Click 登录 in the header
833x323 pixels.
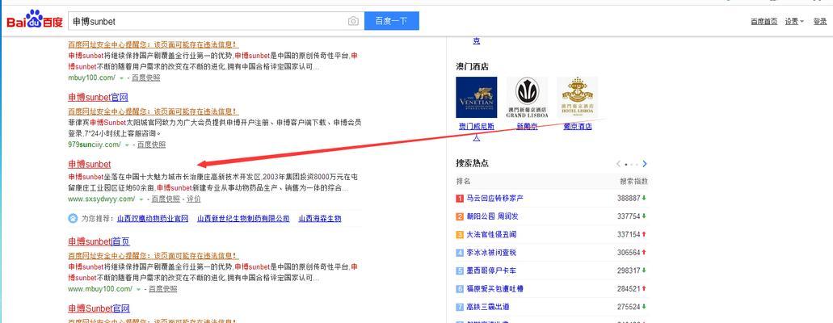[x=820, y=21]
